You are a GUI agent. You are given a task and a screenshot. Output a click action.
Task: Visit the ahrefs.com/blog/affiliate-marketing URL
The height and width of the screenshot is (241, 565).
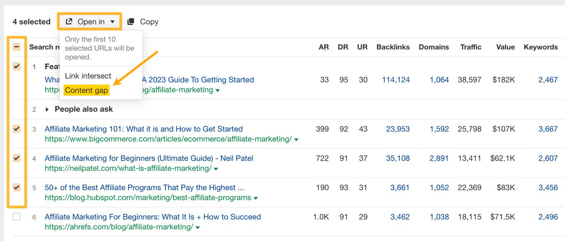pyautogui.click(x=119, y=227)
